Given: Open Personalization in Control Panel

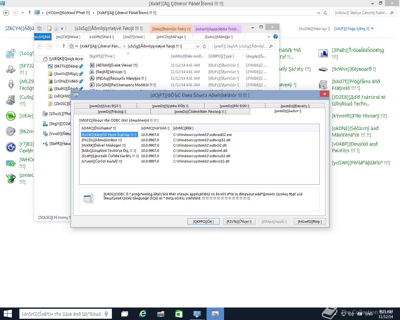Looking at the screenshot, I should pos(361,163).
